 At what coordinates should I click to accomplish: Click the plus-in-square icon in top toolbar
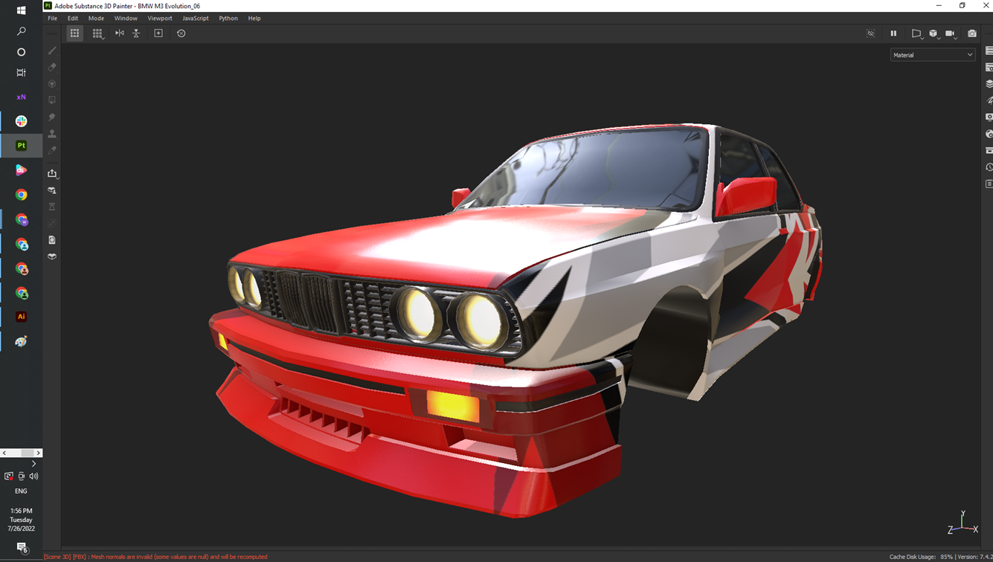click(158, 33)
